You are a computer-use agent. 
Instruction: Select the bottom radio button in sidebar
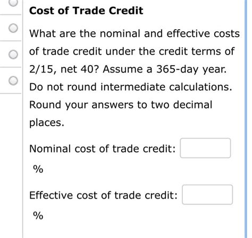(x=13, y=81)
